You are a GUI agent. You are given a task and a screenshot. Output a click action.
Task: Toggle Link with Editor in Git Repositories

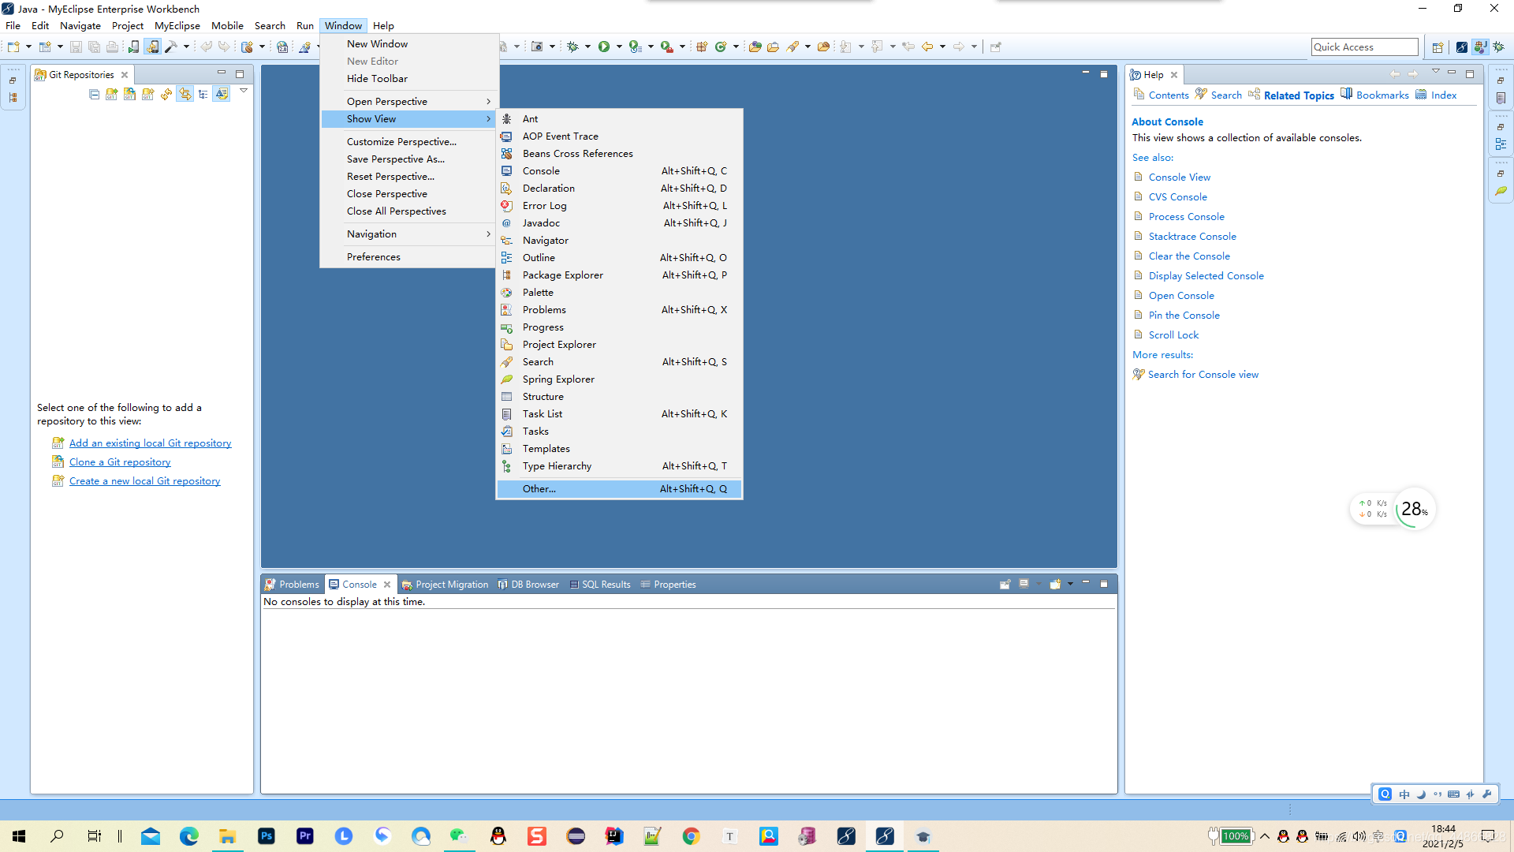[185, 94]
